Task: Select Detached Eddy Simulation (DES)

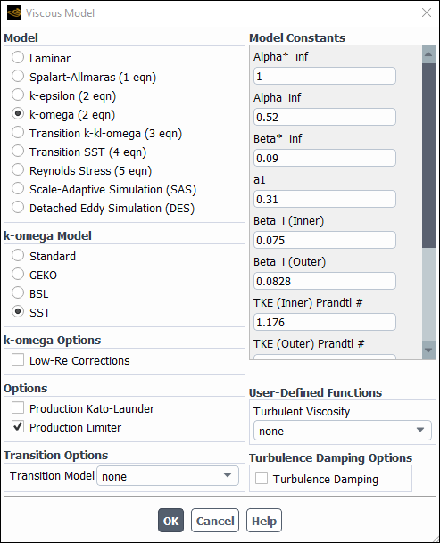Action: 18,207
